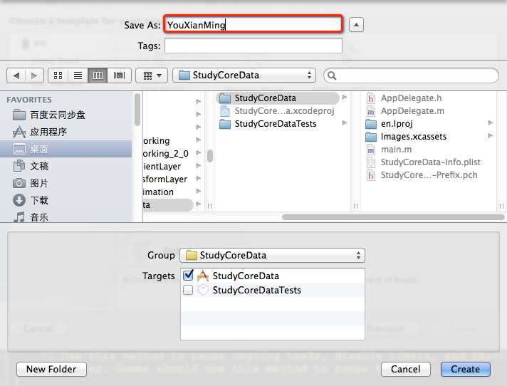
Task: Expand the en.lproj folder arrow
Action: (491, 122)
